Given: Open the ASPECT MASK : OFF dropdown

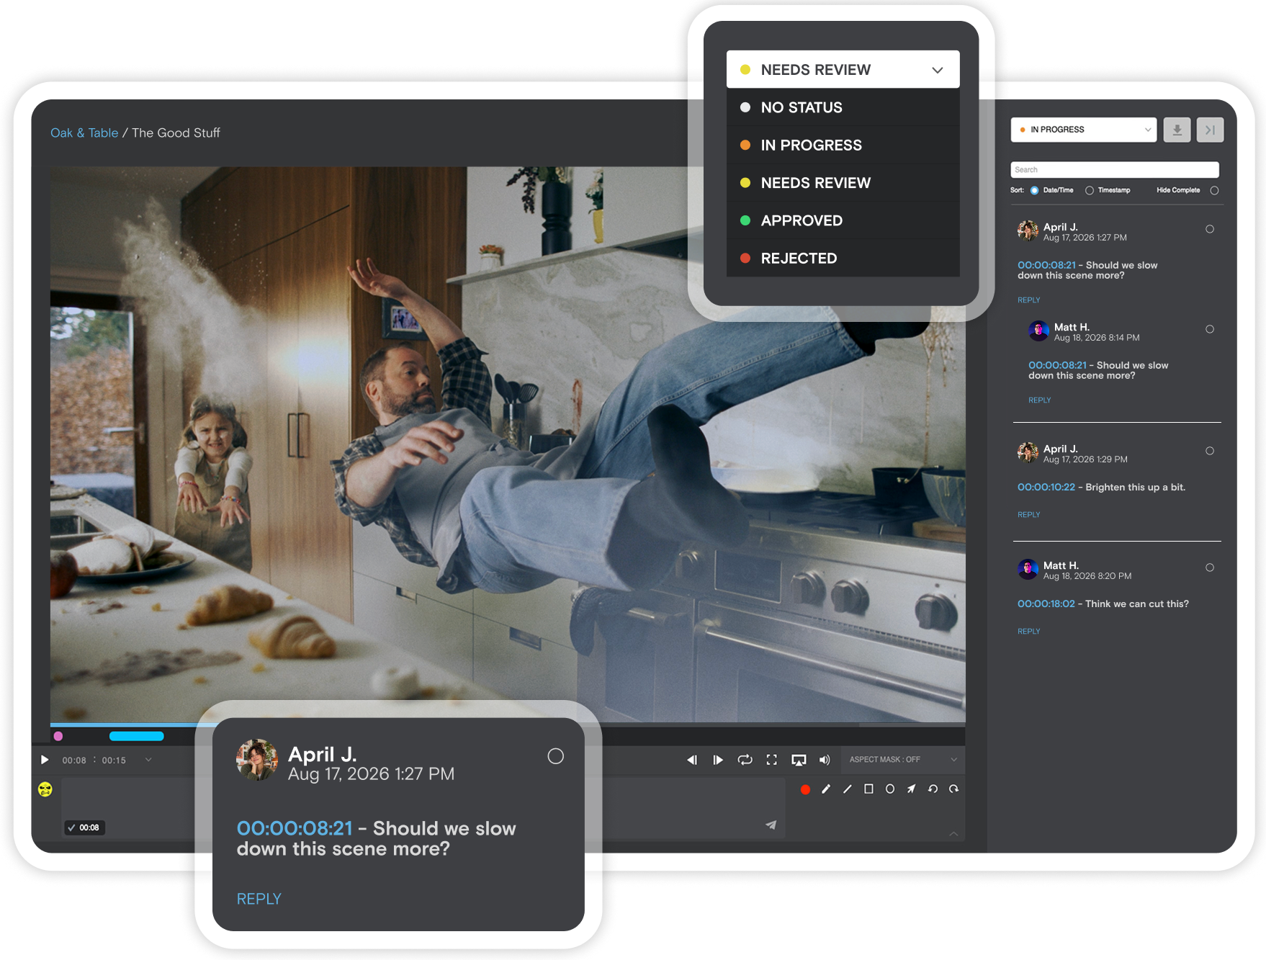Looking at the screenshot, I should 902,760.
